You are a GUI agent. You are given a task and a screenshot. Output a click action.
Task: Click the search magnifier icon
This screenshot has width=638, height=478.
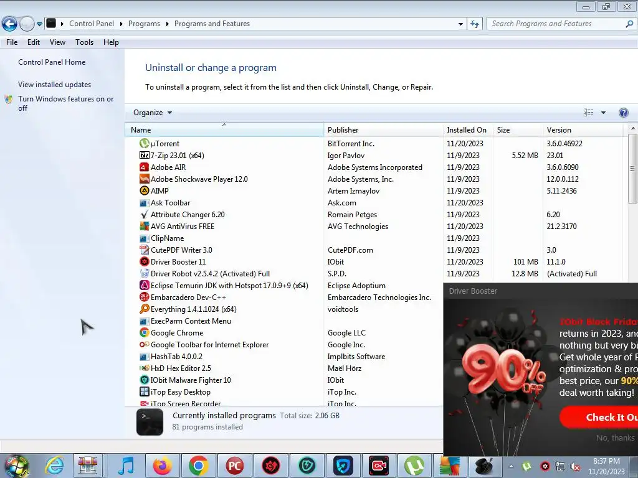click(629, 24)
